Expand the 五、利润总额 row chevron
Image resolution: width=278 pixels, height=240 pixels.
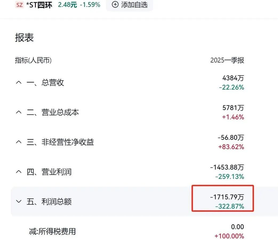click(x=18, y=202)
